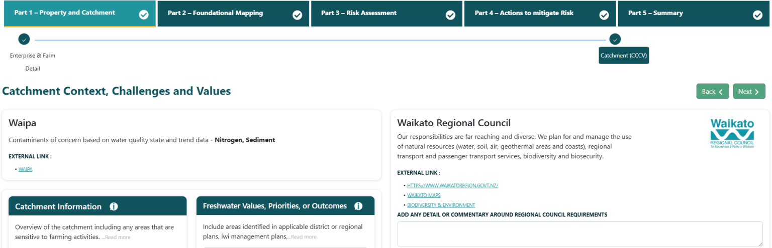
Task: Select the Enterprise & Farm Detail step circle
Action: point(24,40)
